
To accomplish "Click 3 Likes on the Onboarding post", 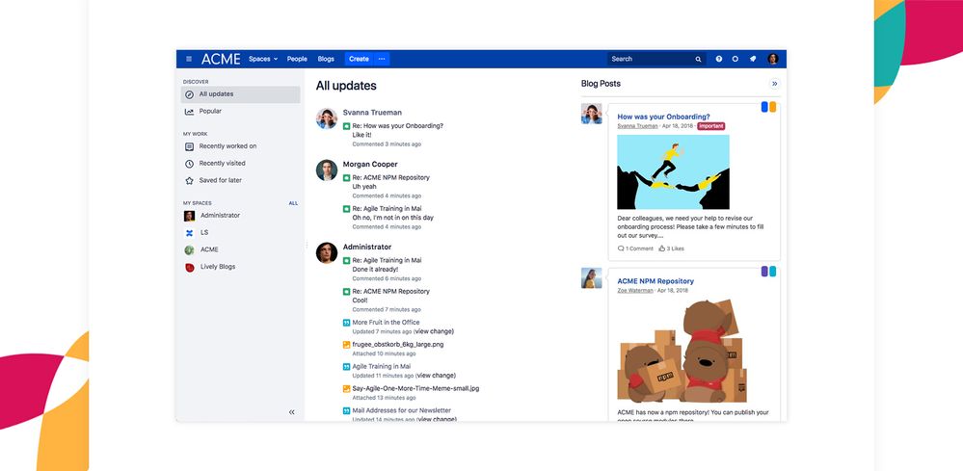I will click(671, 249).
